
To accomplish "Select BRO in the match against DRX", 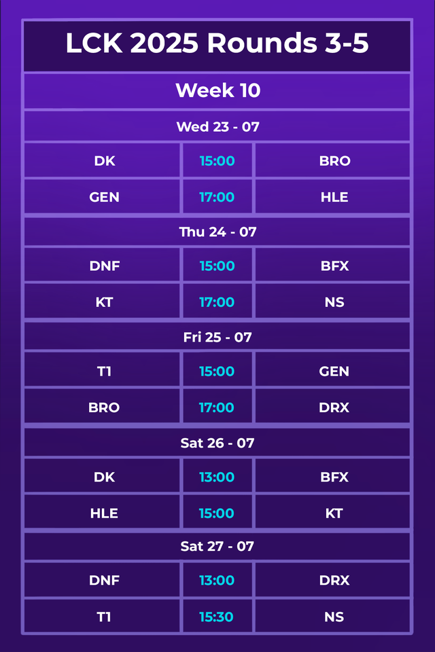I will click(x=104, y=407).
